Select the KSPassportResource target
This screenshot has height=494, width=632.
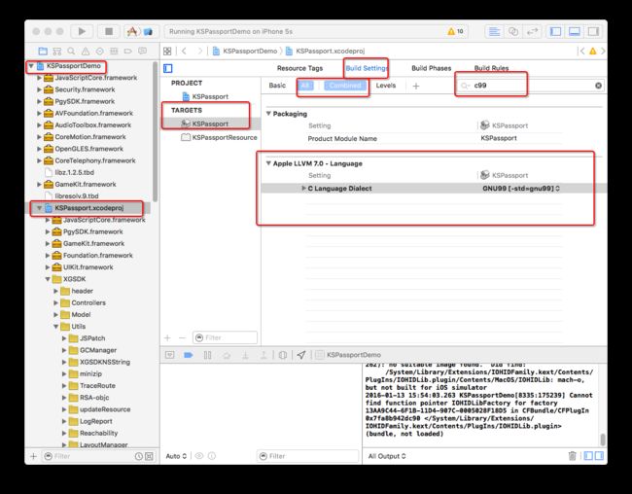(x=219, y=137)
